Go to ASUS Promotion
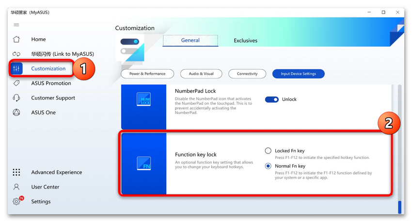 click(x=51, y=83)
